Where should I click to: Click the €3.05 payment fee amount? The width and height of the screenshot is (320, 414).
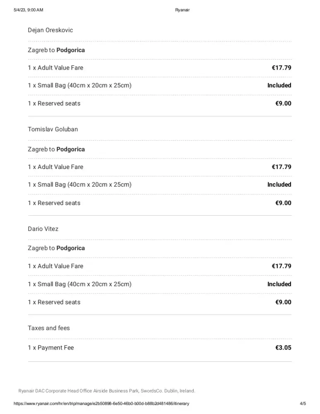283,348
